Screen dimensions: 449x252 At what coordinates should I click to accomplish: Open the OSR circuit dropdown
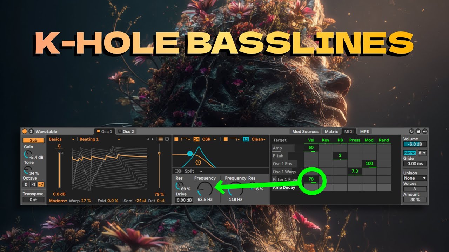click(x=209, y=139)
